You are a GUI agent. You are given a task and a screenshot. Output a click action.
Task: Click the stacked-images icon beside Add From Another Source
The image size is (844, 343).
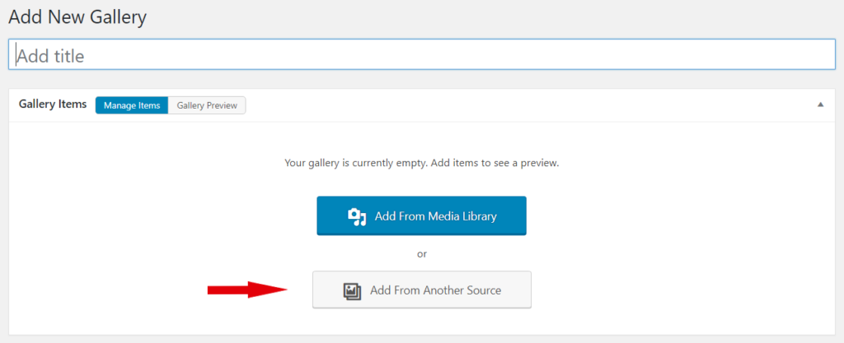click(352, 291)
